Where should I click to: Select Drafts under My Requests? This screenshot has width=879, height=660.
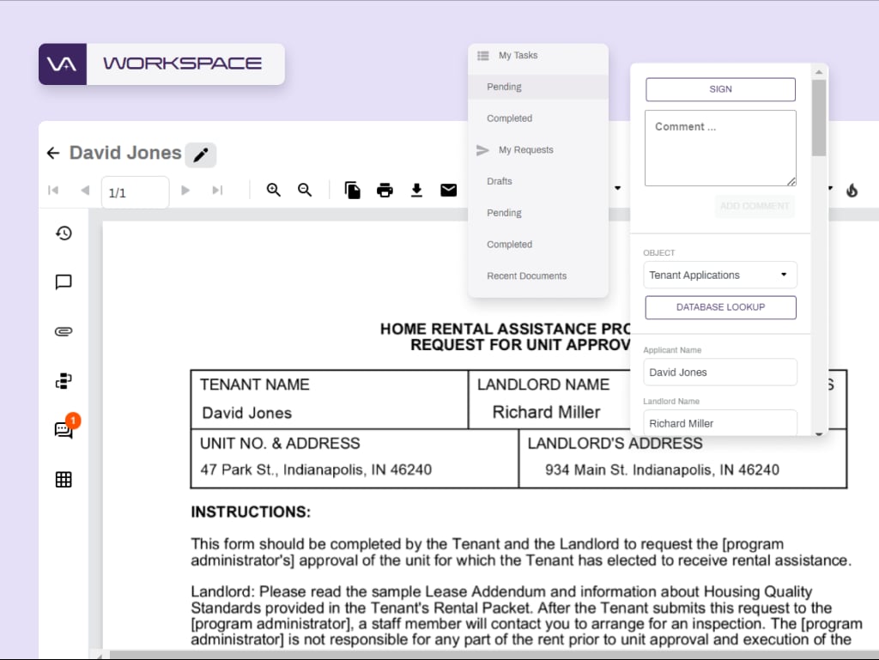499,181
